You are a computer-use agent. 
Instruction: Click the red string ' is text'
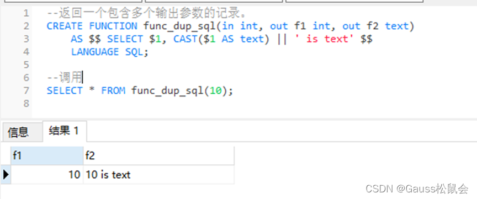[x=324, y=39]
